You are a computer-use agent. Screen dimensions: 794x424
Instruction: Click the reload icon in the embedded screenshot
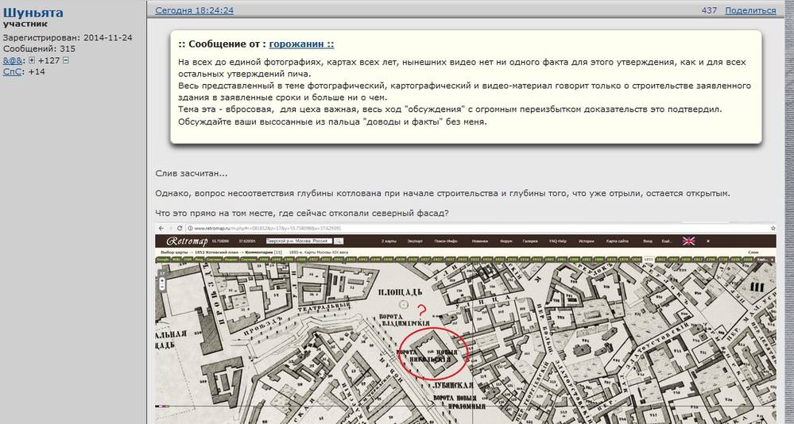(x=180, y=228)
